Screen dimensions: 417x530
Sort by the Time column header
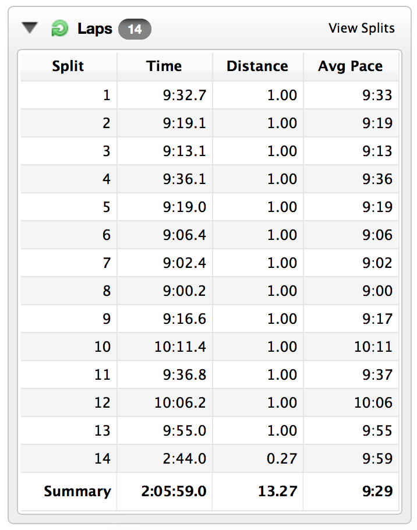[x=164, y=66]
